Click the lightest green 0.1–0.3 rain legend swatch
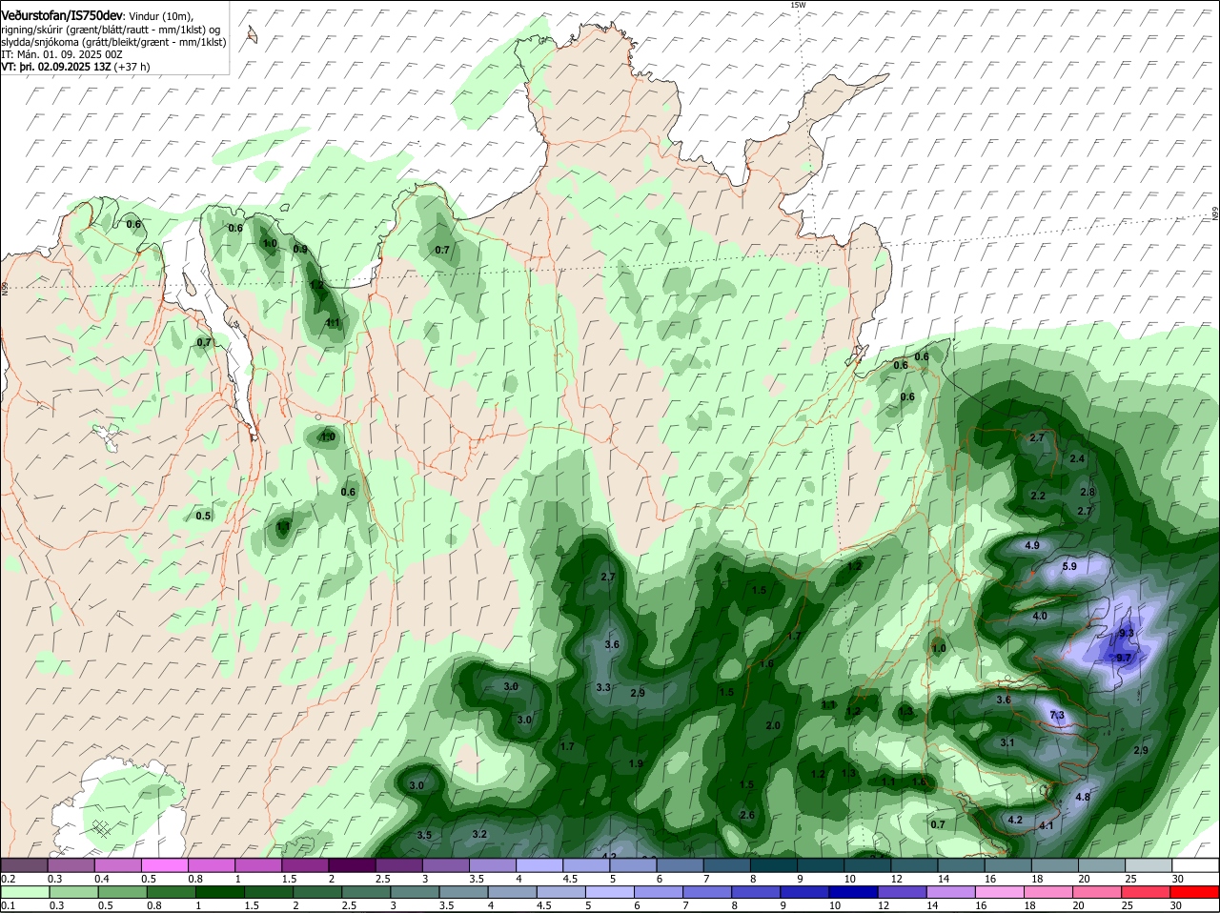 26,892
